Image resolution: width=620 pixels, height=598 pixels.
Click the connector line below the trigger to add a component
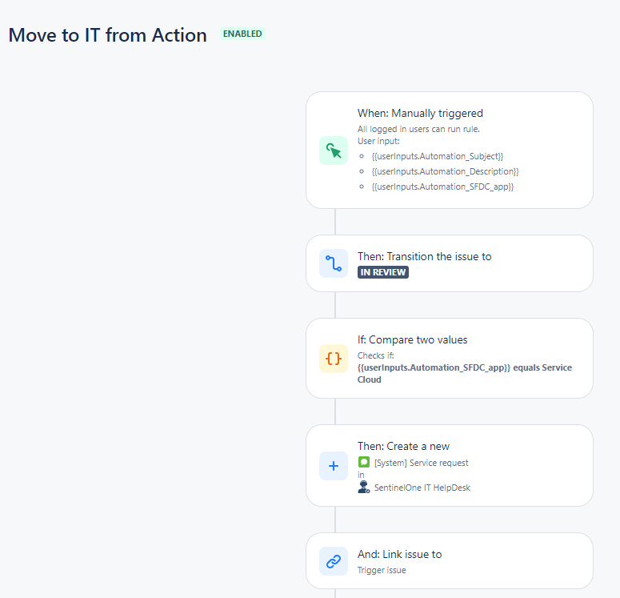pos(335,222)
